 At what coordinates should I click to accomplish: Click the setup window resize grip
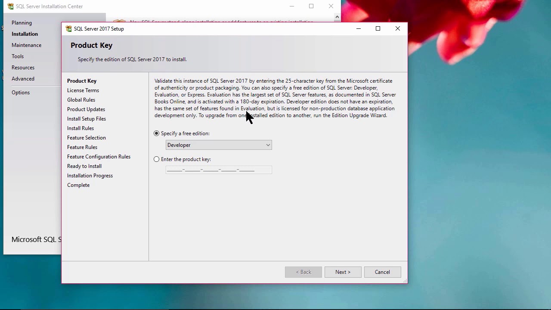click(x=405, y=281)
